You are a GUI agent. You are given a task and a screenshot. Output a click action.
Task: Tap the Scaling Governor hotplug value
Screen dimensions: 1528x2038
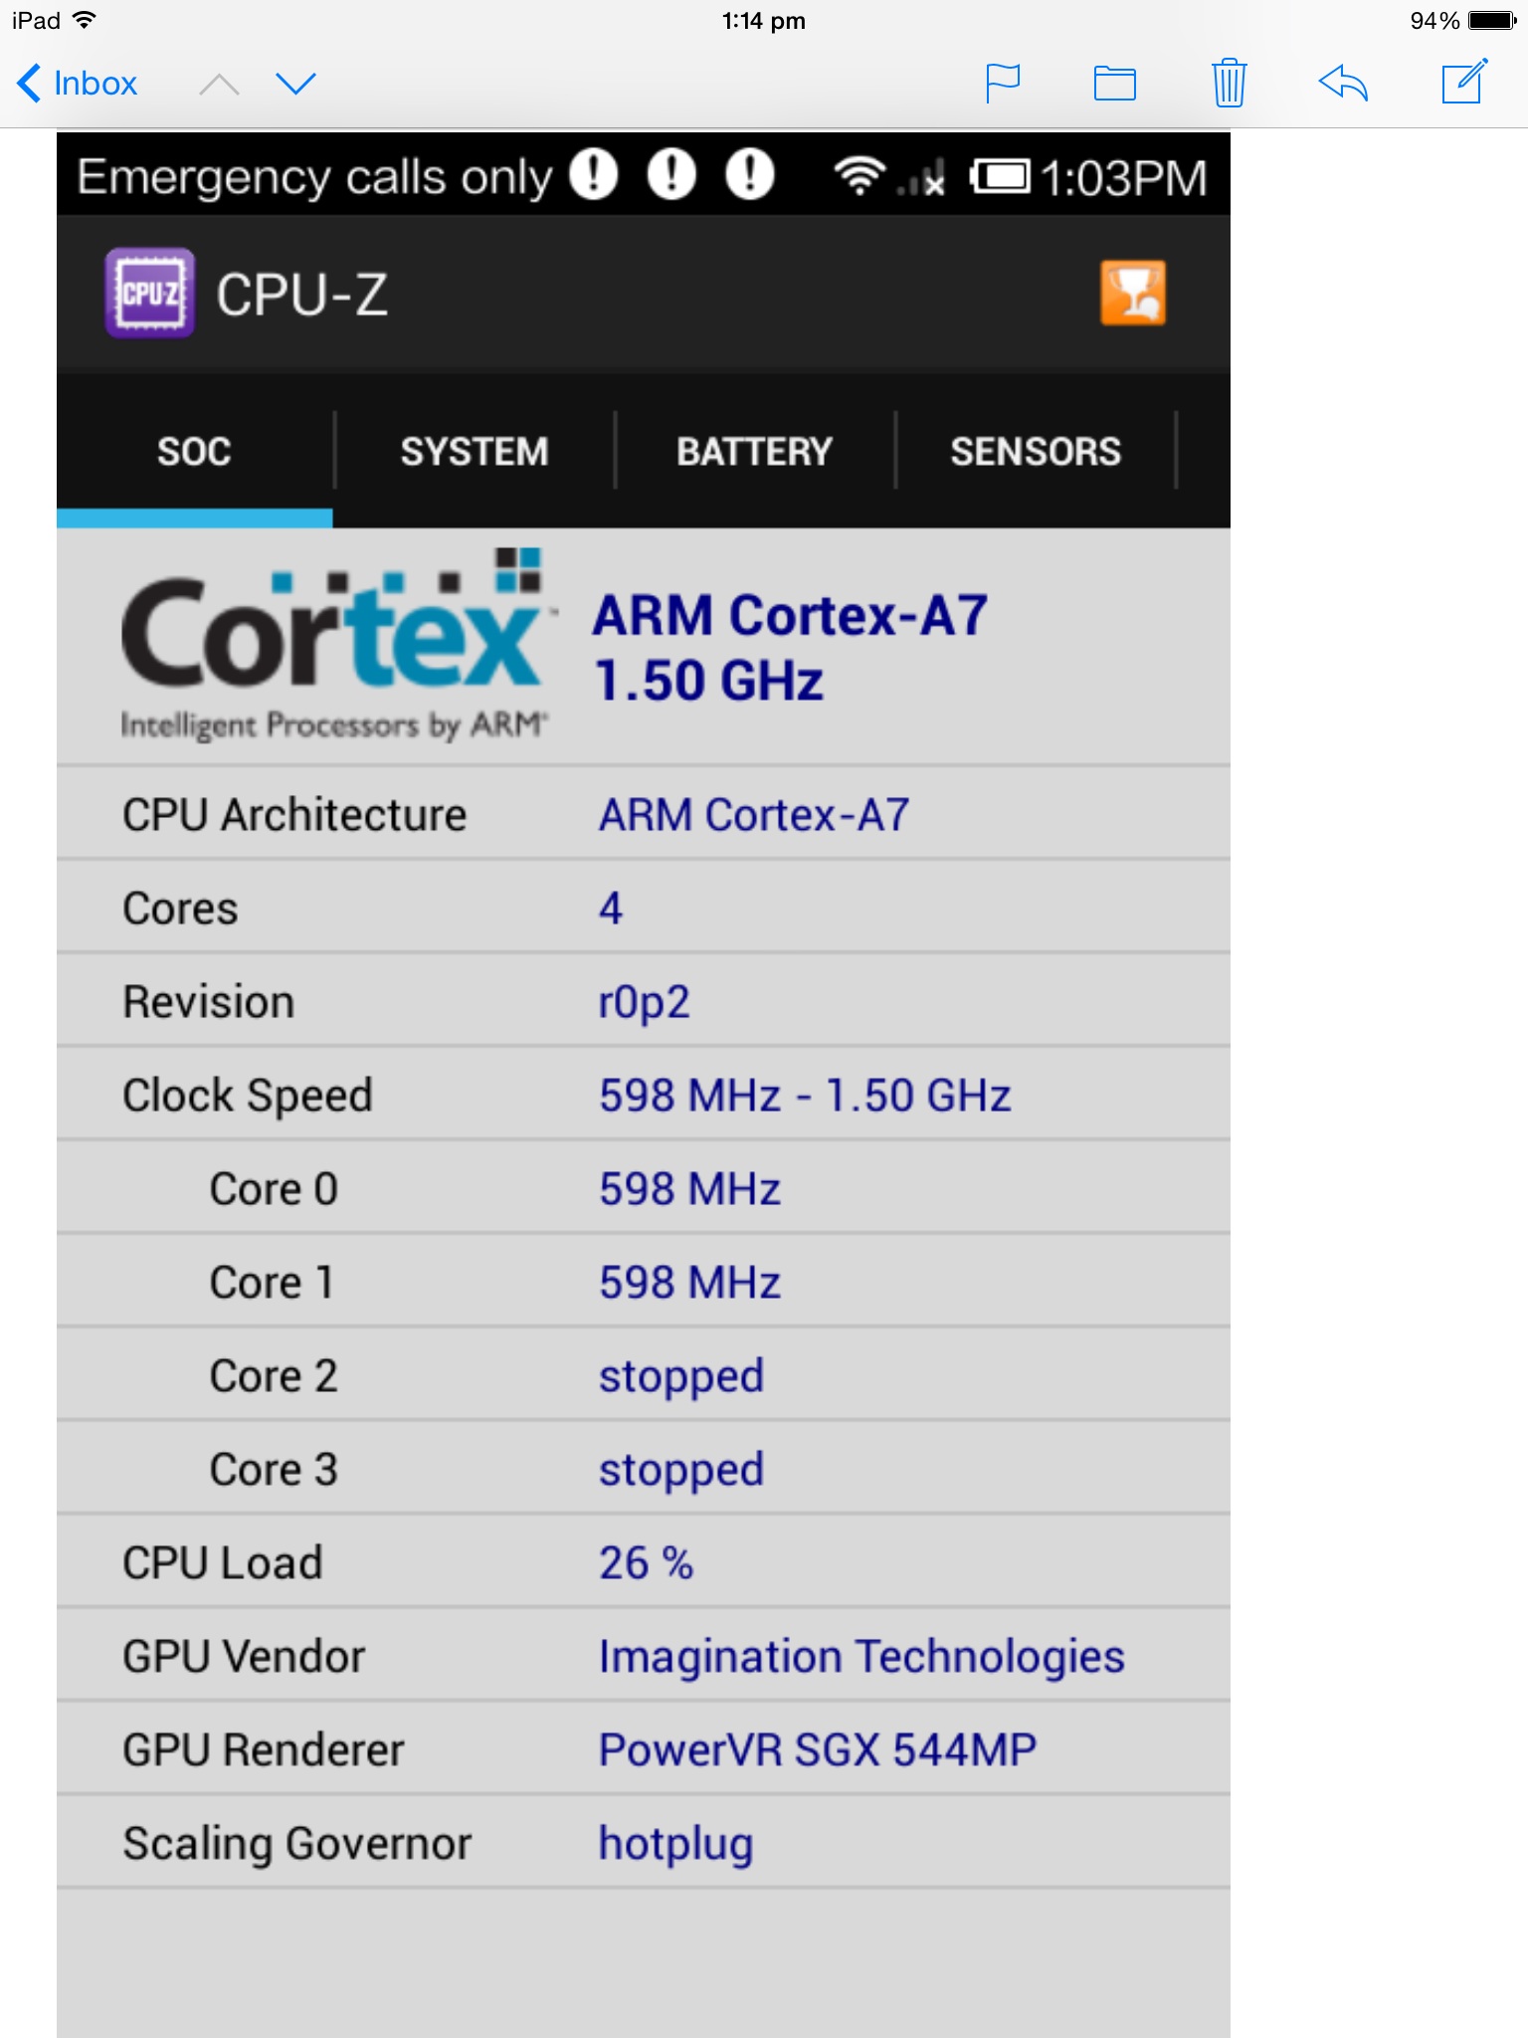[x=675, y=1843]
